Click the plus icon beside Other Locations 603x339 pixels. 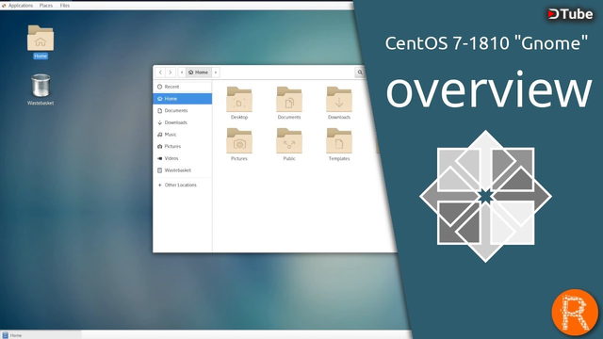[x=159, y=185]
